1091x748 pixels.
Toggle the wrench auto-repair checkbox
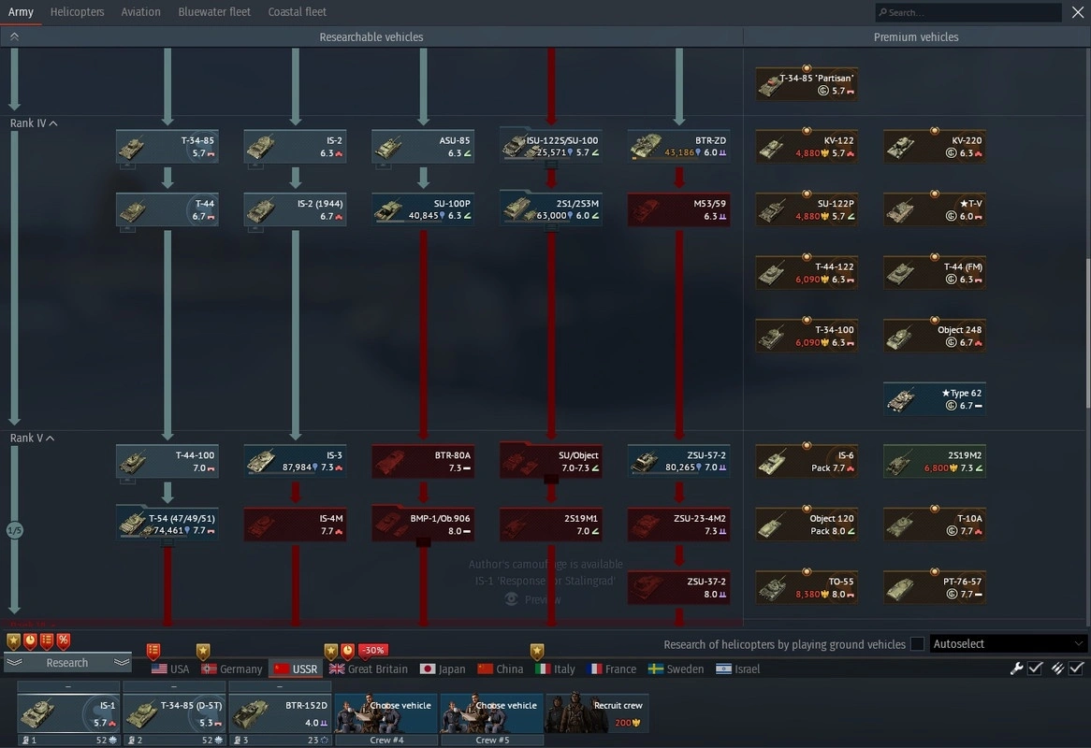click(1035, 669)
